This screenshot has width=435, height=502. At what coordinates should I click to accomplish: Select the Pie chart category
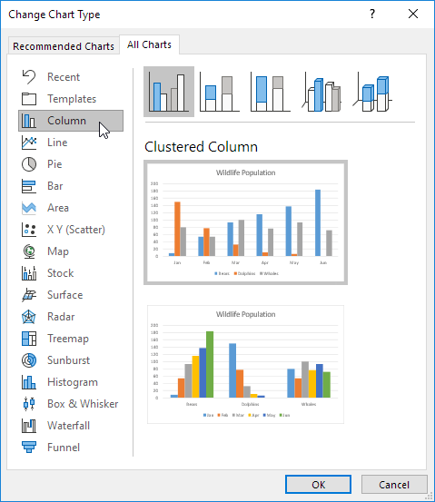71,164
